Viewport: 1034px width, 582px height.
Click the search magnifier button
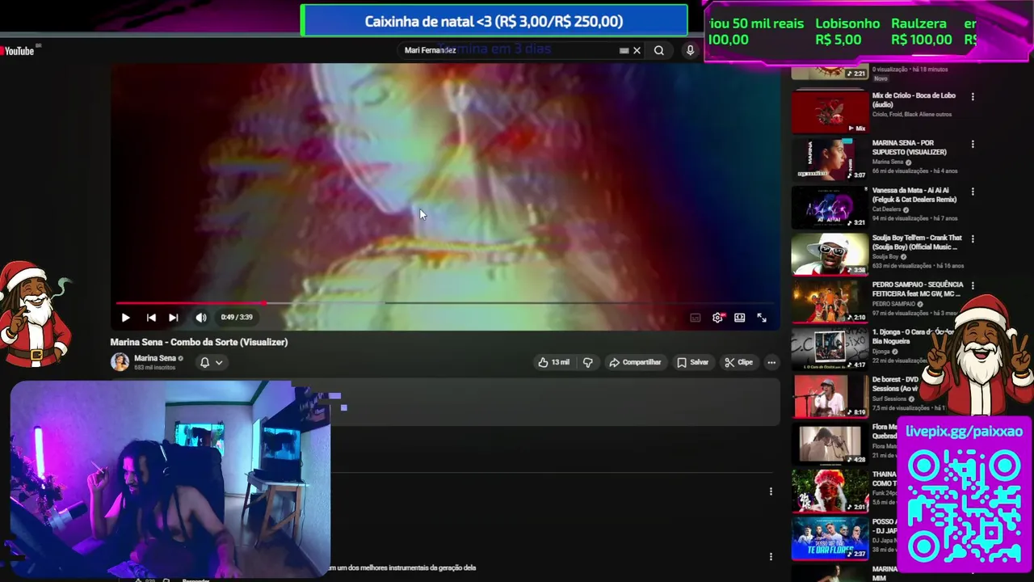(x=659, y=50)
